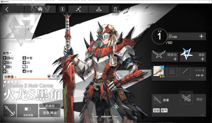Screen dimensions: 212x123
Task: Add EXP with the plus button
Action: (201, 36)
